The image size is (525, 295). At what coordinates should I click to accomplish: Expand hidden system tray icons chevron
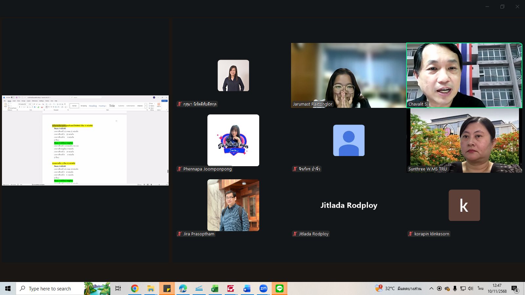pyautogui.click(x=431, y=288)
